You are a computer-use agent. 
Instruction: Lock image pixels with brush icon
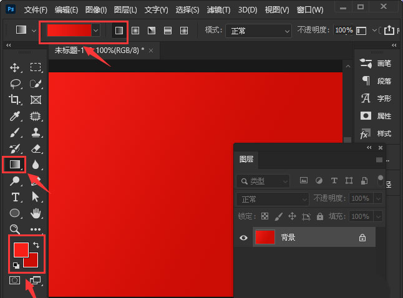click(279, 216)
